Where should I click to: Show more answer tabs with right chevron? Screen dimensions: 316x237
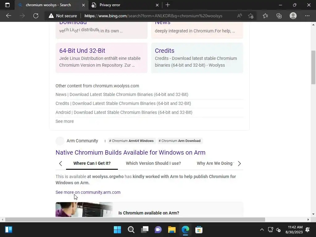click(239, 164)
